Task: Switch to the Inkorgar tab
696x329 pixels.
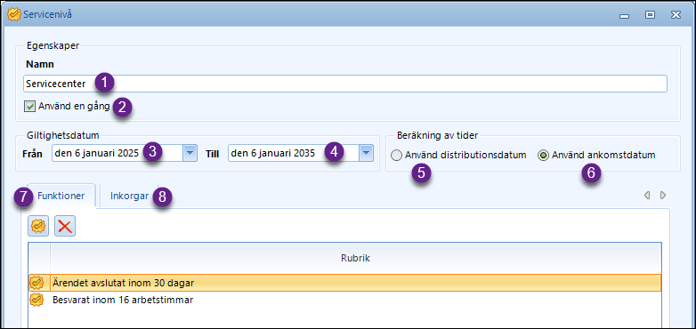Action: coord(129,196)
